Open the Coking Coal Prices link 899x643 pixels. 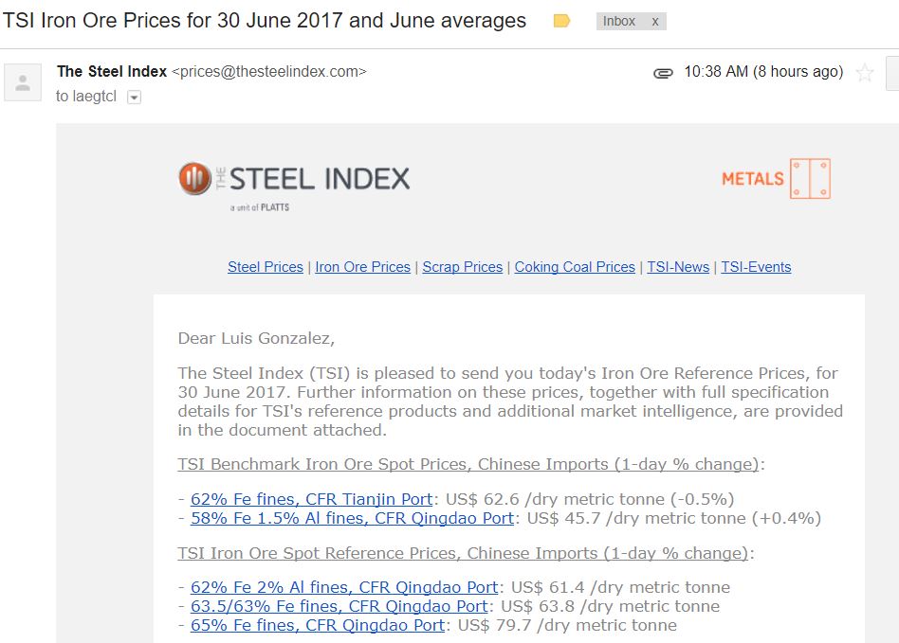[x=575, y=267]
